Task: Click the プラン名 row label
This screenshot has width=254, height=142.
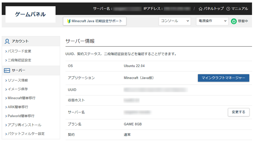Action: click(x=74, y=124)
